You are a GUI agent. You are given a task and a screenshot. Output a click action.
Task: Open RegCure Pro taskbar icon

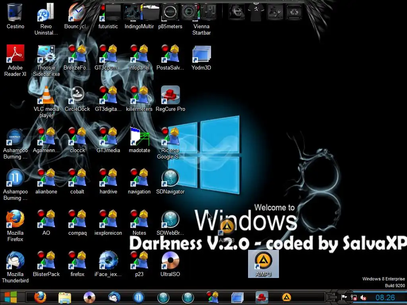[x=262, y=297]
